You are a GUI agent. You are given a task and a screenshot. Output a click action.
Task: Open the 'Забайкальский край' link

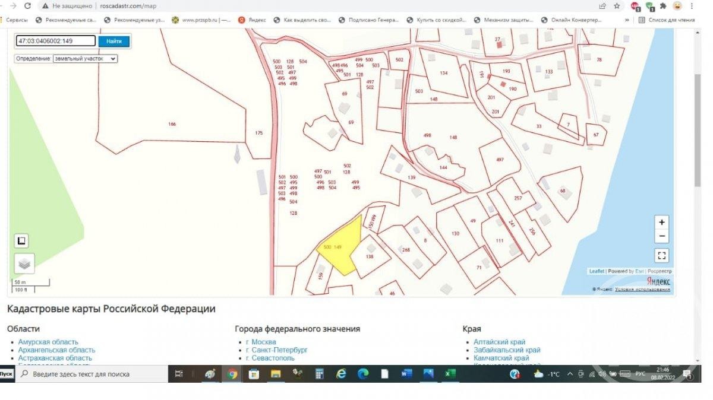pyautogui.click(x=507, y=350)
